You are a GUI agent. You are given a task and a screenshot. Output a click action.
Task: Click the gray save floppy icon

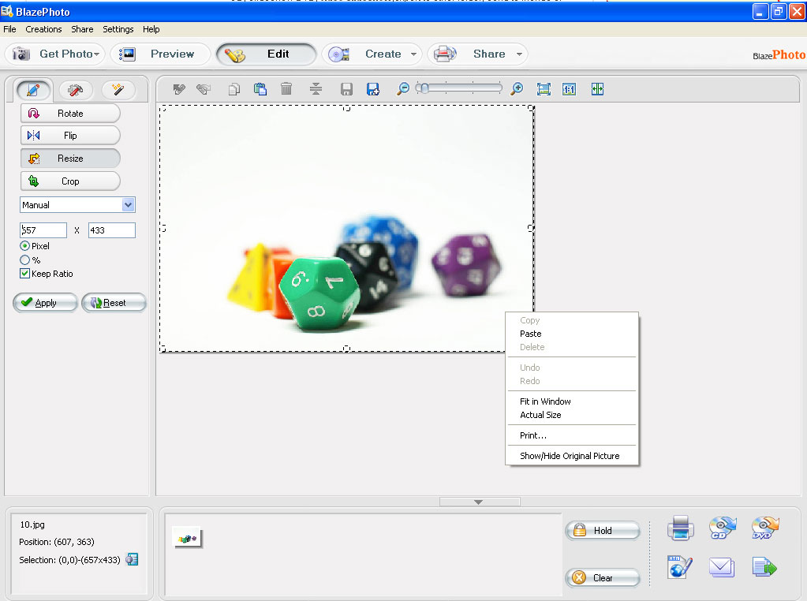(x=346, y=90)
